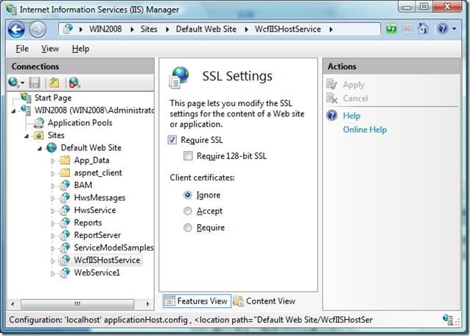
Task: Click the Actions pane Help question icon
Action: coord(332,116)
